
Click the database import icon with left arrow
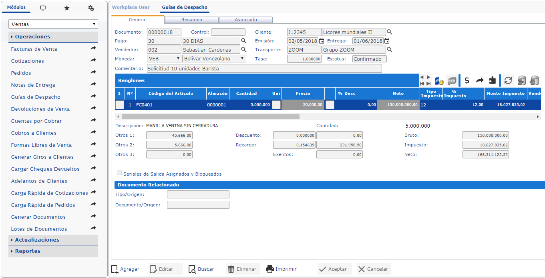pyautogui.click(x=534, y=80)
